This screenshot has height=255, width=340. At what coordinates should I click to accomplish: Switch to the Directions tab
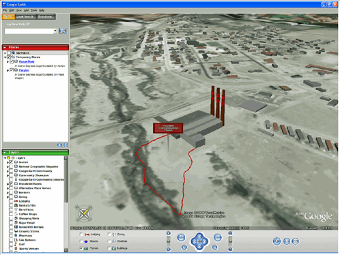click(46, 16)
